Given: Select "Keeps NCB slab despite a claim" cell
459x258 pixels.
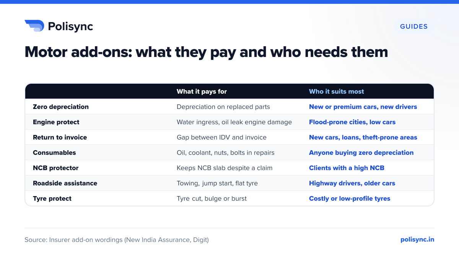Looking at the screenshot, I should pos(225,168).
